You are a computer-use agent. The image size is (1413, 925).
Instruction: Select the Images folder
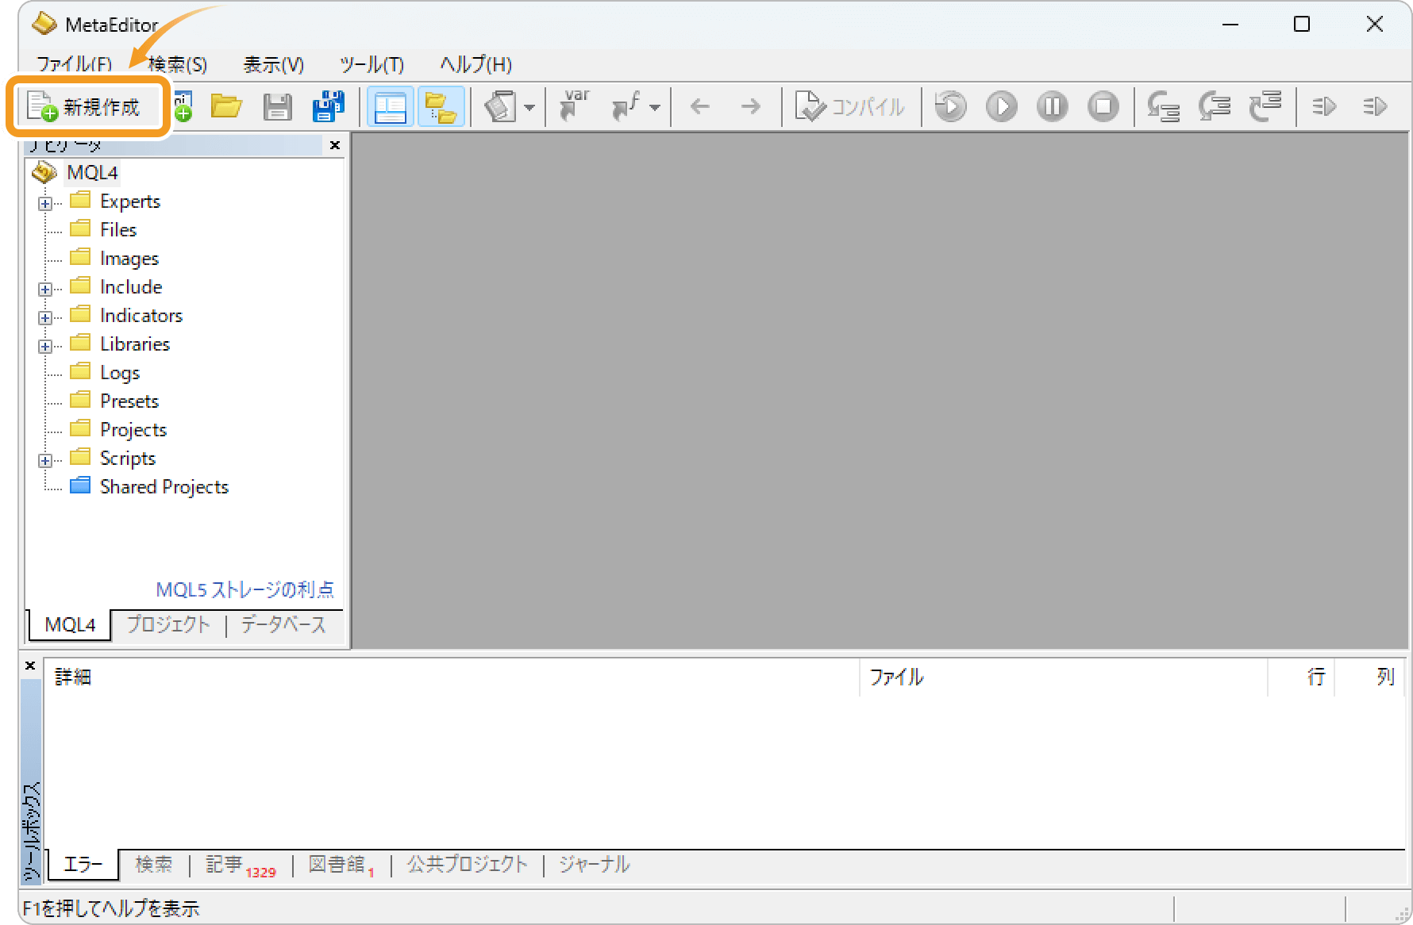129,259
